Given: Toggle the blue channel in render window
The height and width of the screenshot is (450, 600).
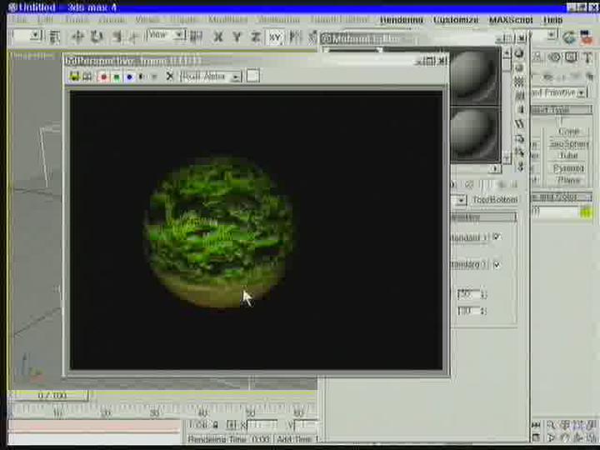Looking at the screenshot, I should coord(129,77).
